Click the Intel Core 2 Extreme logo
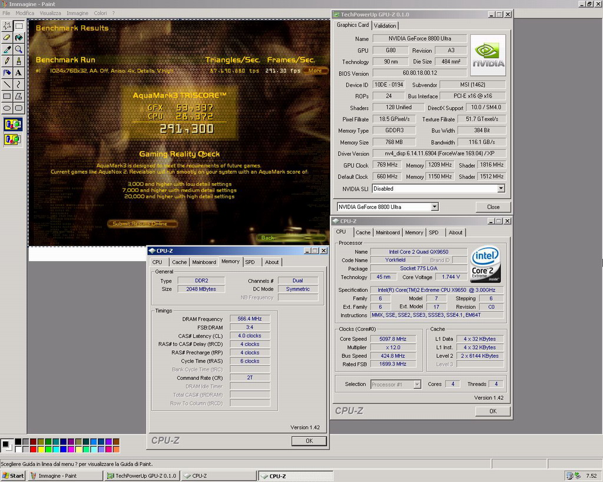The height and width of the screenshot is (482, 603). (x=485, y=264)
